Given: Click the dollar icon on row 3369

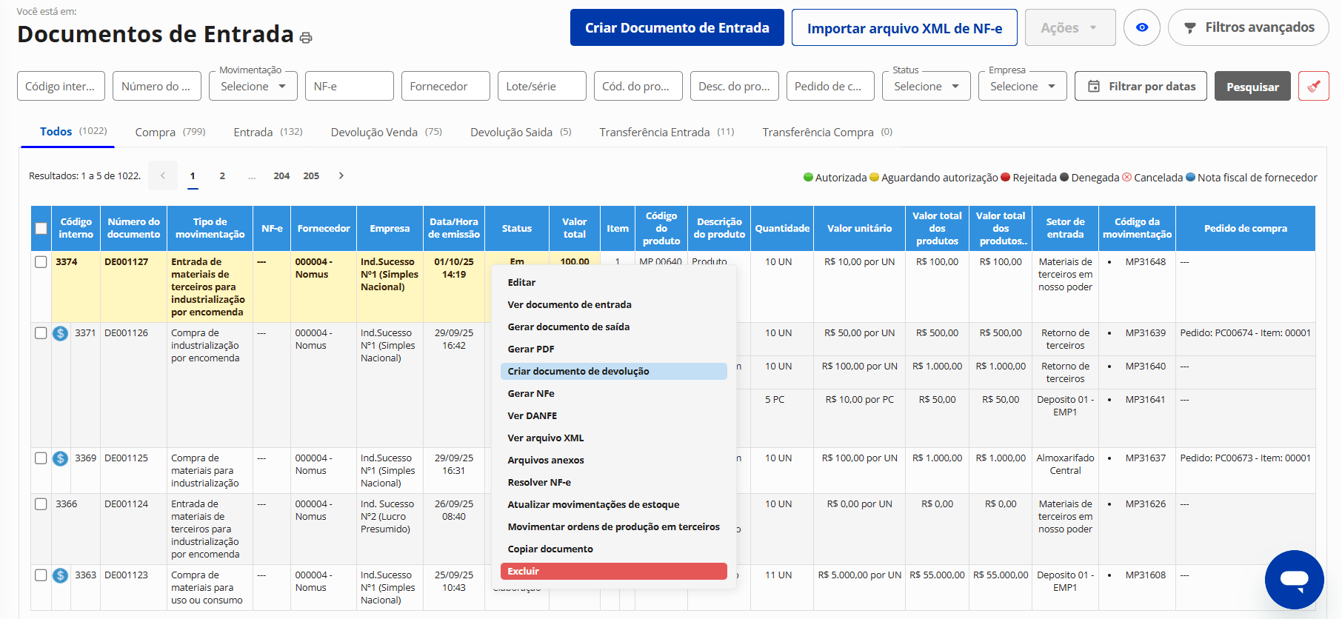Looking at the screenshot, I should [61, 458].
